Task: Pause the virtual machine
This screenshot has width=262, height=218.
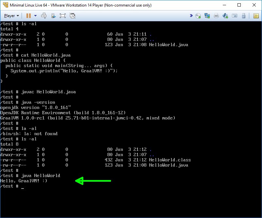Action: pos(28,16)
